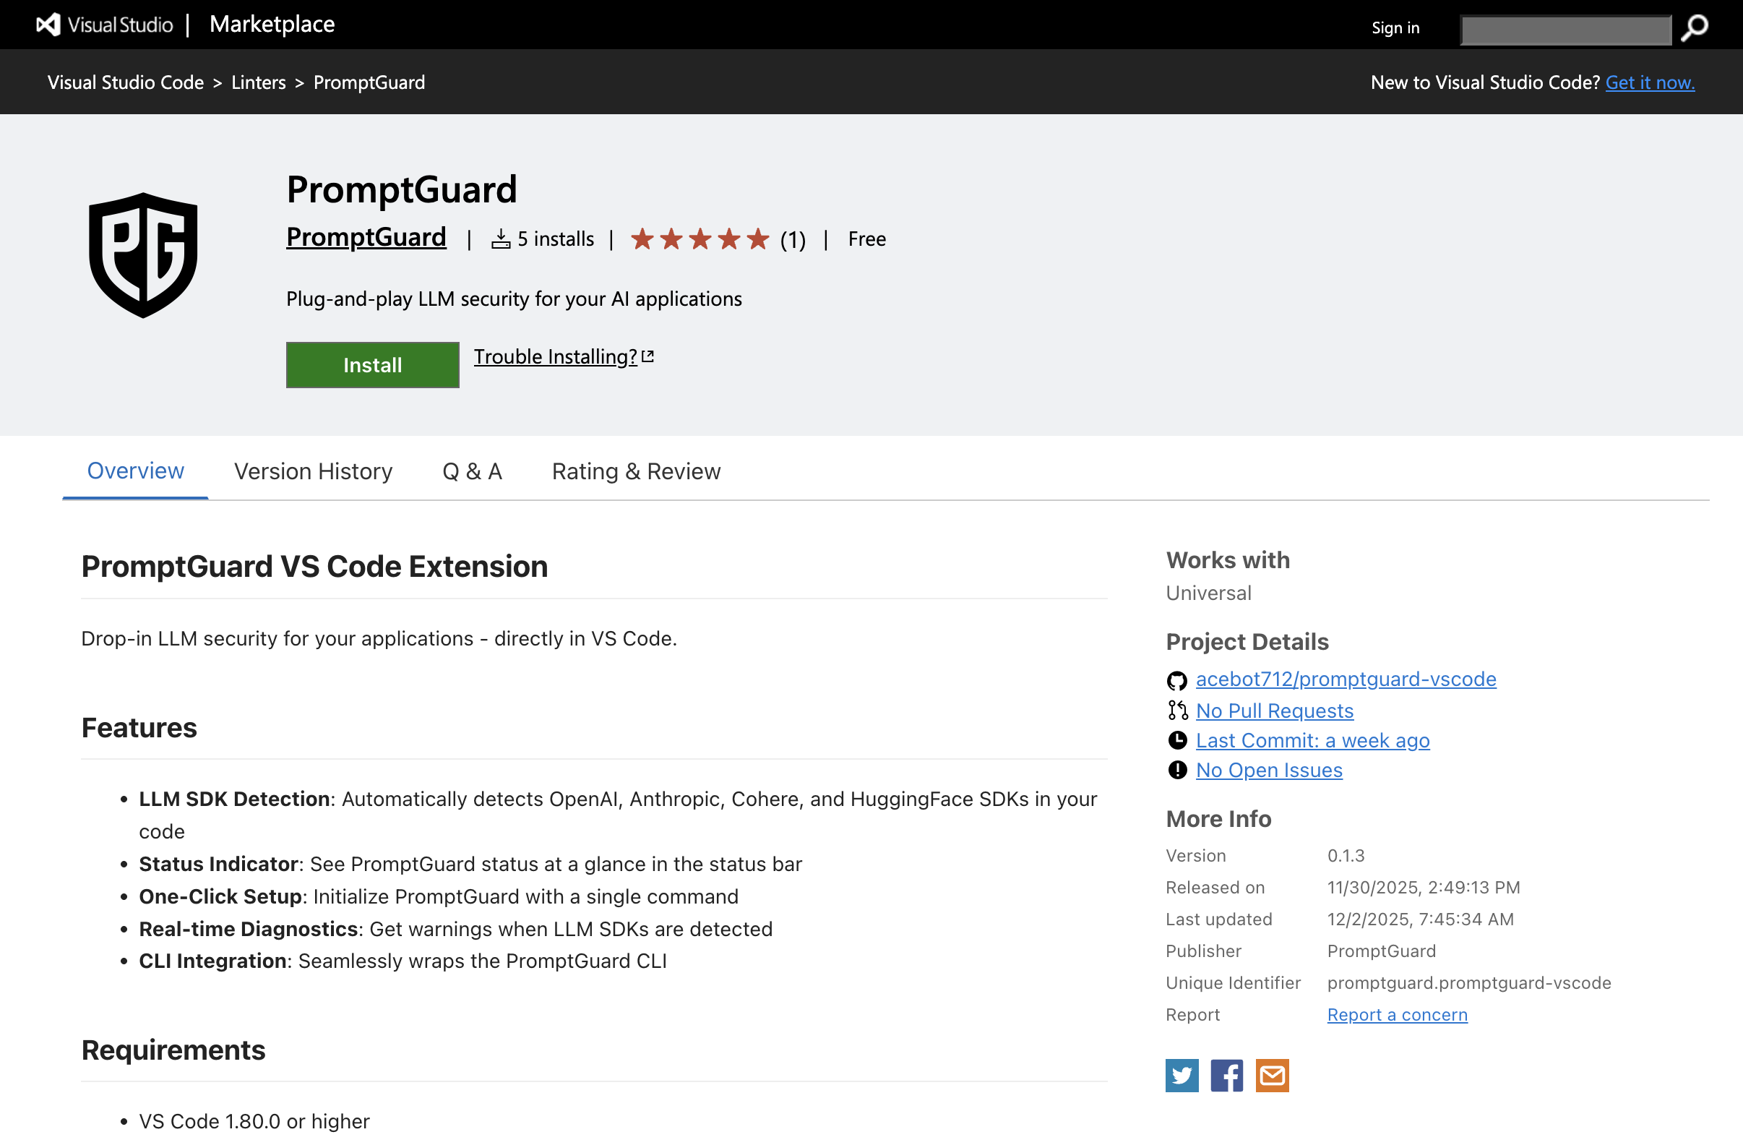Open the No Open Issues link
The image size is (1743, 1145).
[x=1269, y=771]
